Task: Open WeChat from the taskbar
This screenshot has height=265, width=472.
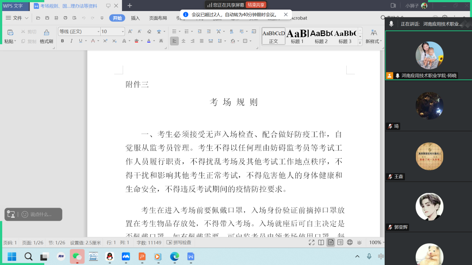Action: pos(77,256)
